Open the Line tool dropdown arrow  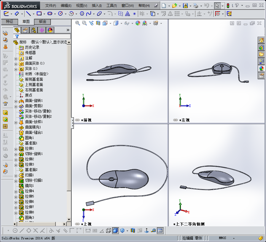pyautogui.click(x=34, y=14)
